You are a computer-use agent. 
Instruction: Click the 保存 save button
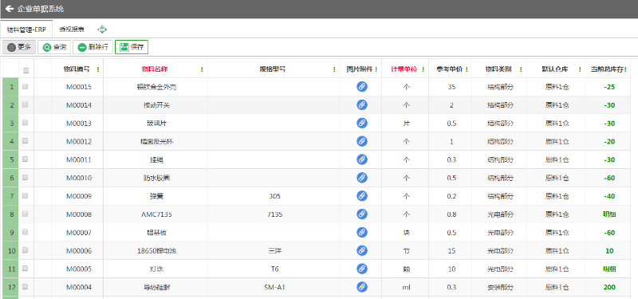[132, 47]
